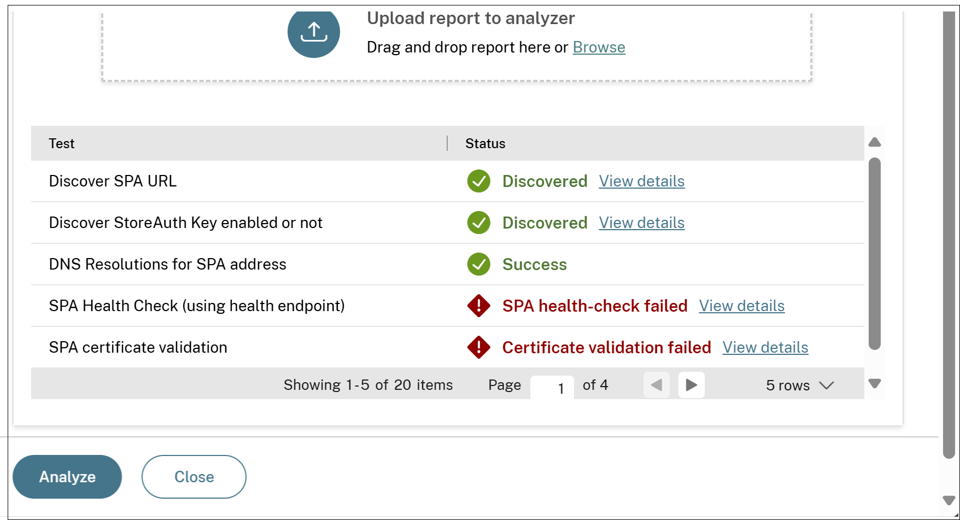Click green checkmark for Discover SPA URL
Image resolution: width=960 pixels, height=520 pixels.
tap(479, 181)
